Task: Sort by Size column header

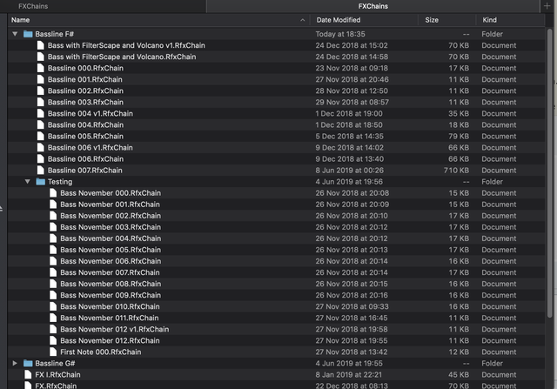Action: tap(432, 20)
